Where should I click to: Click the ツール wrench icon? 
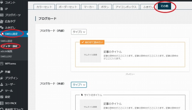pyautogui.click(x=1, y=91)
